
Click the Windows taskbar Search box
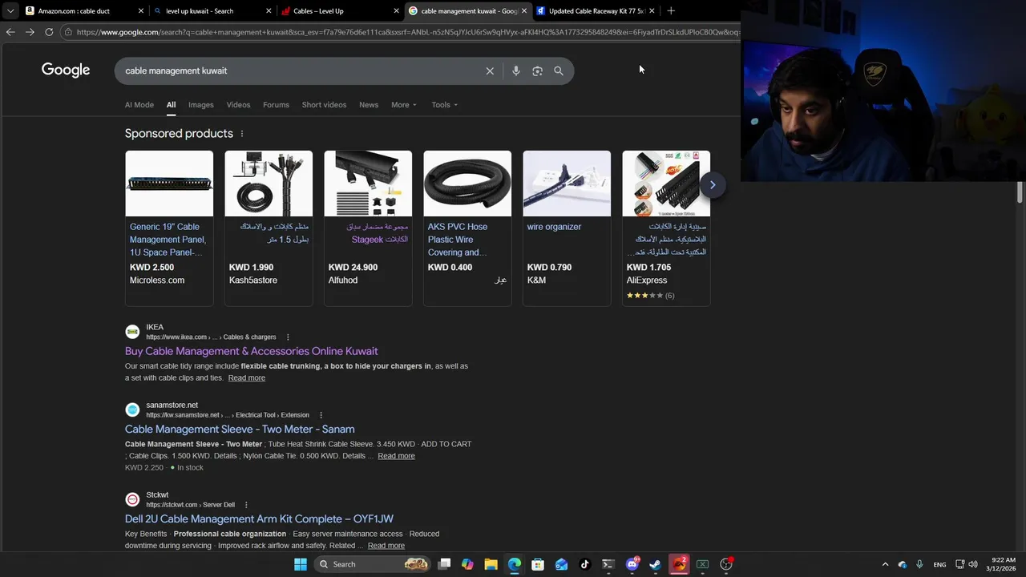click(372, 564)
